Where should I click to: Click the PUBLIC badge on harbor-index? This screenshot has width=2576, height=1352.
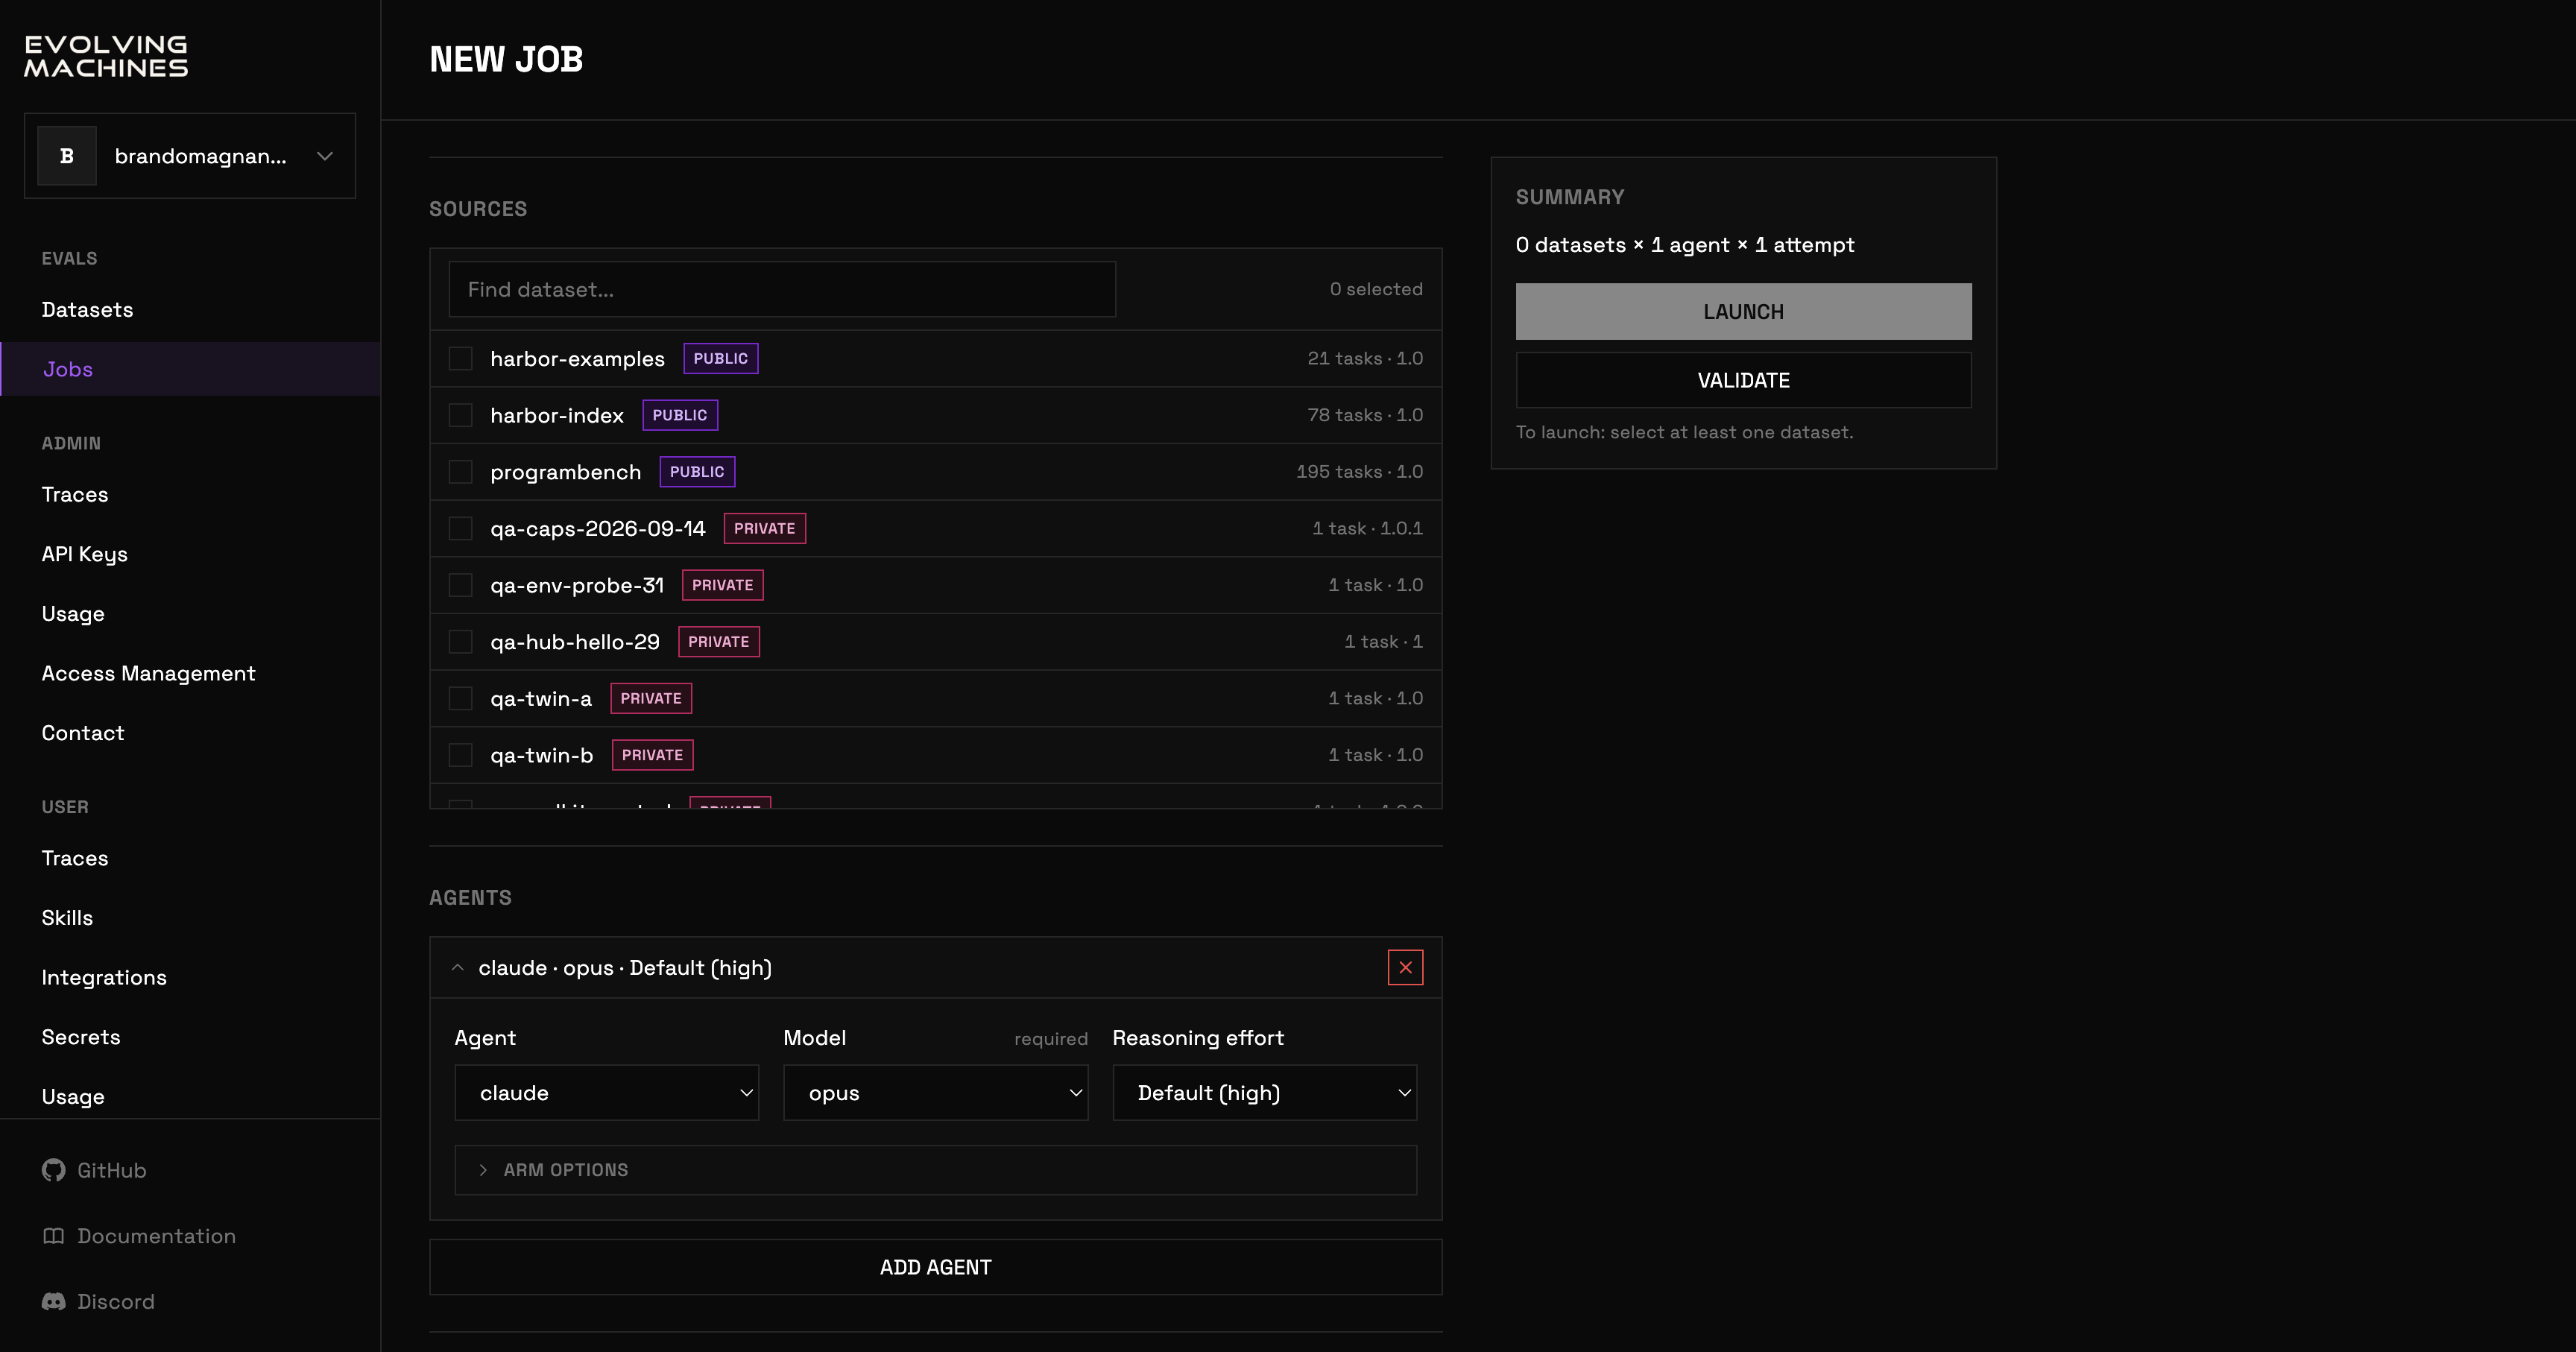680,415
